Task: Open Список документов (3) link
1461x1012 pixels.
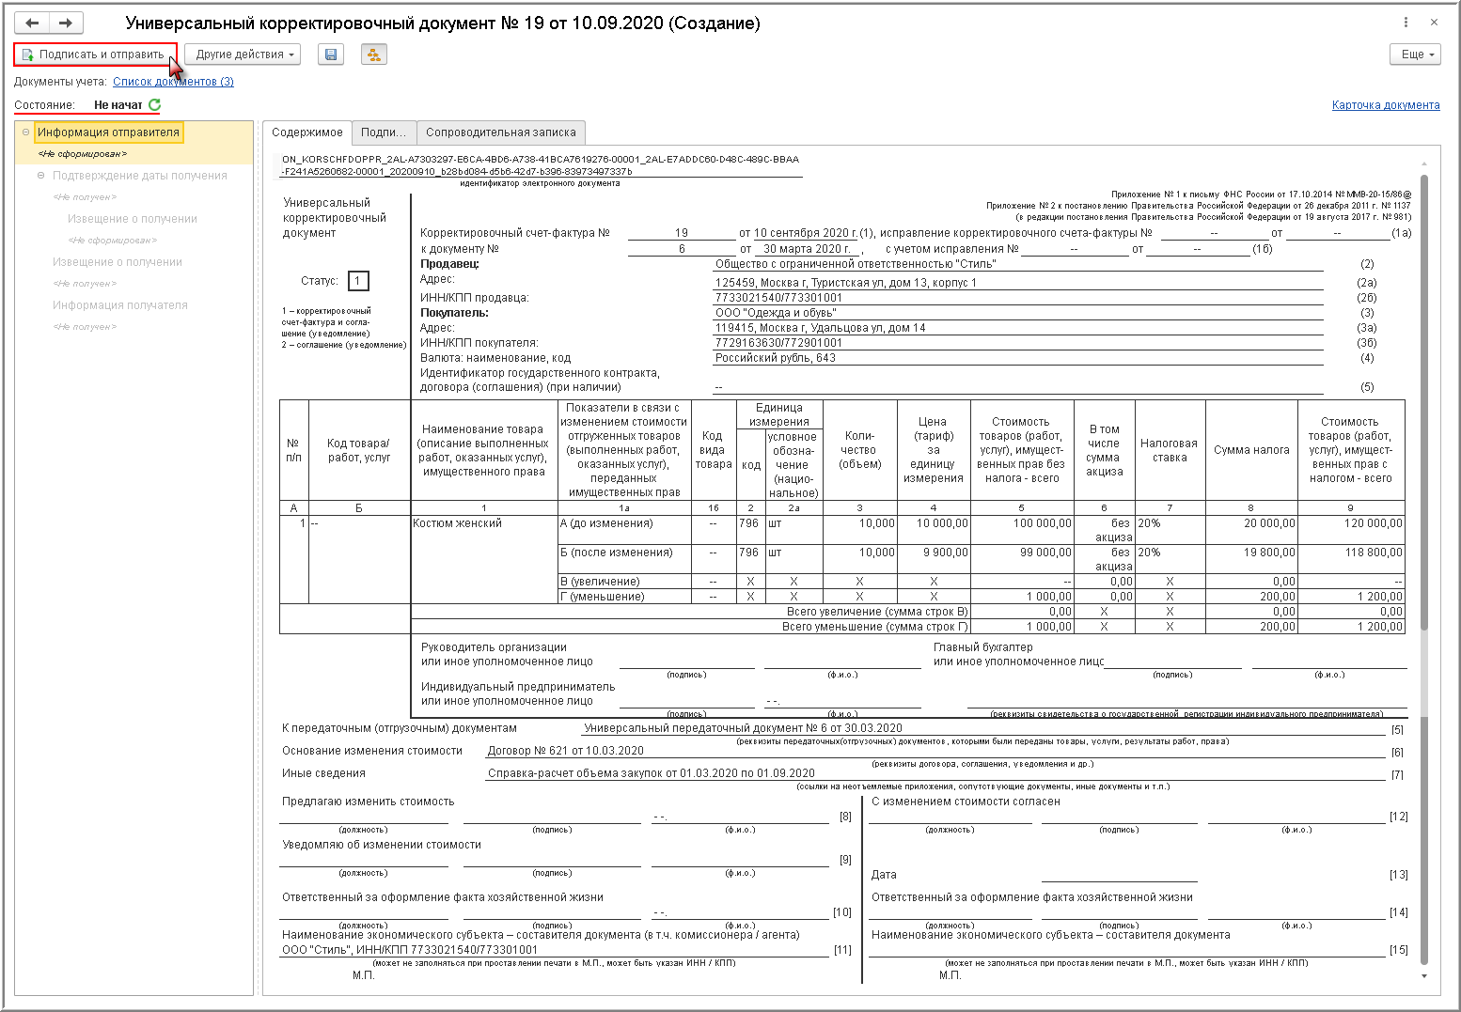Action: [x=173, y=82]
